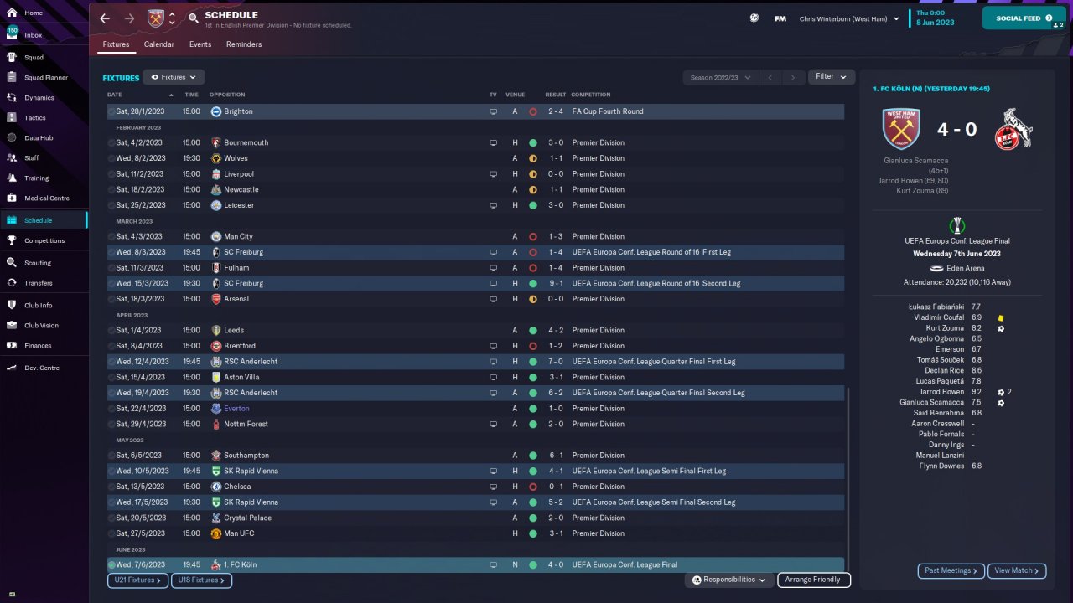The image size is (1073, 603).
Task: Tick the selection circle for the Man City fixture
Action: point(111,237)
